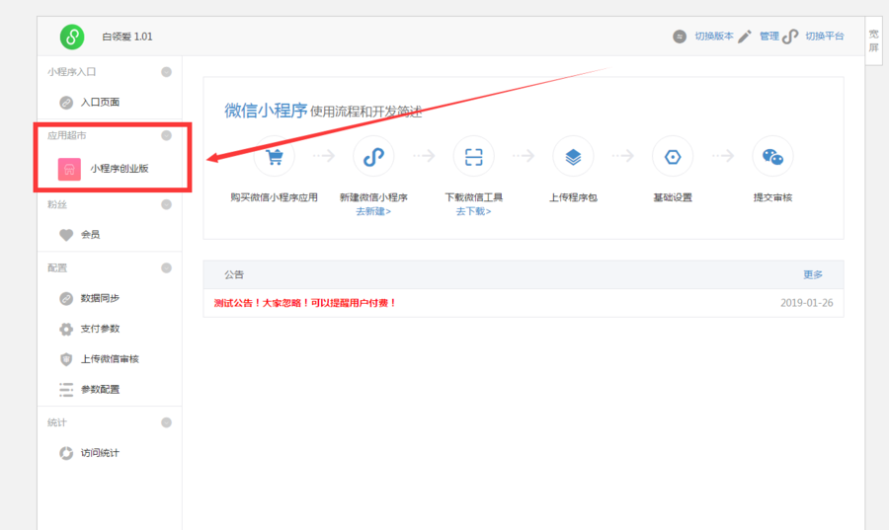The image size is (889, 530).
Task: Open 数据同步 menu item
Action: coord(100,298)
